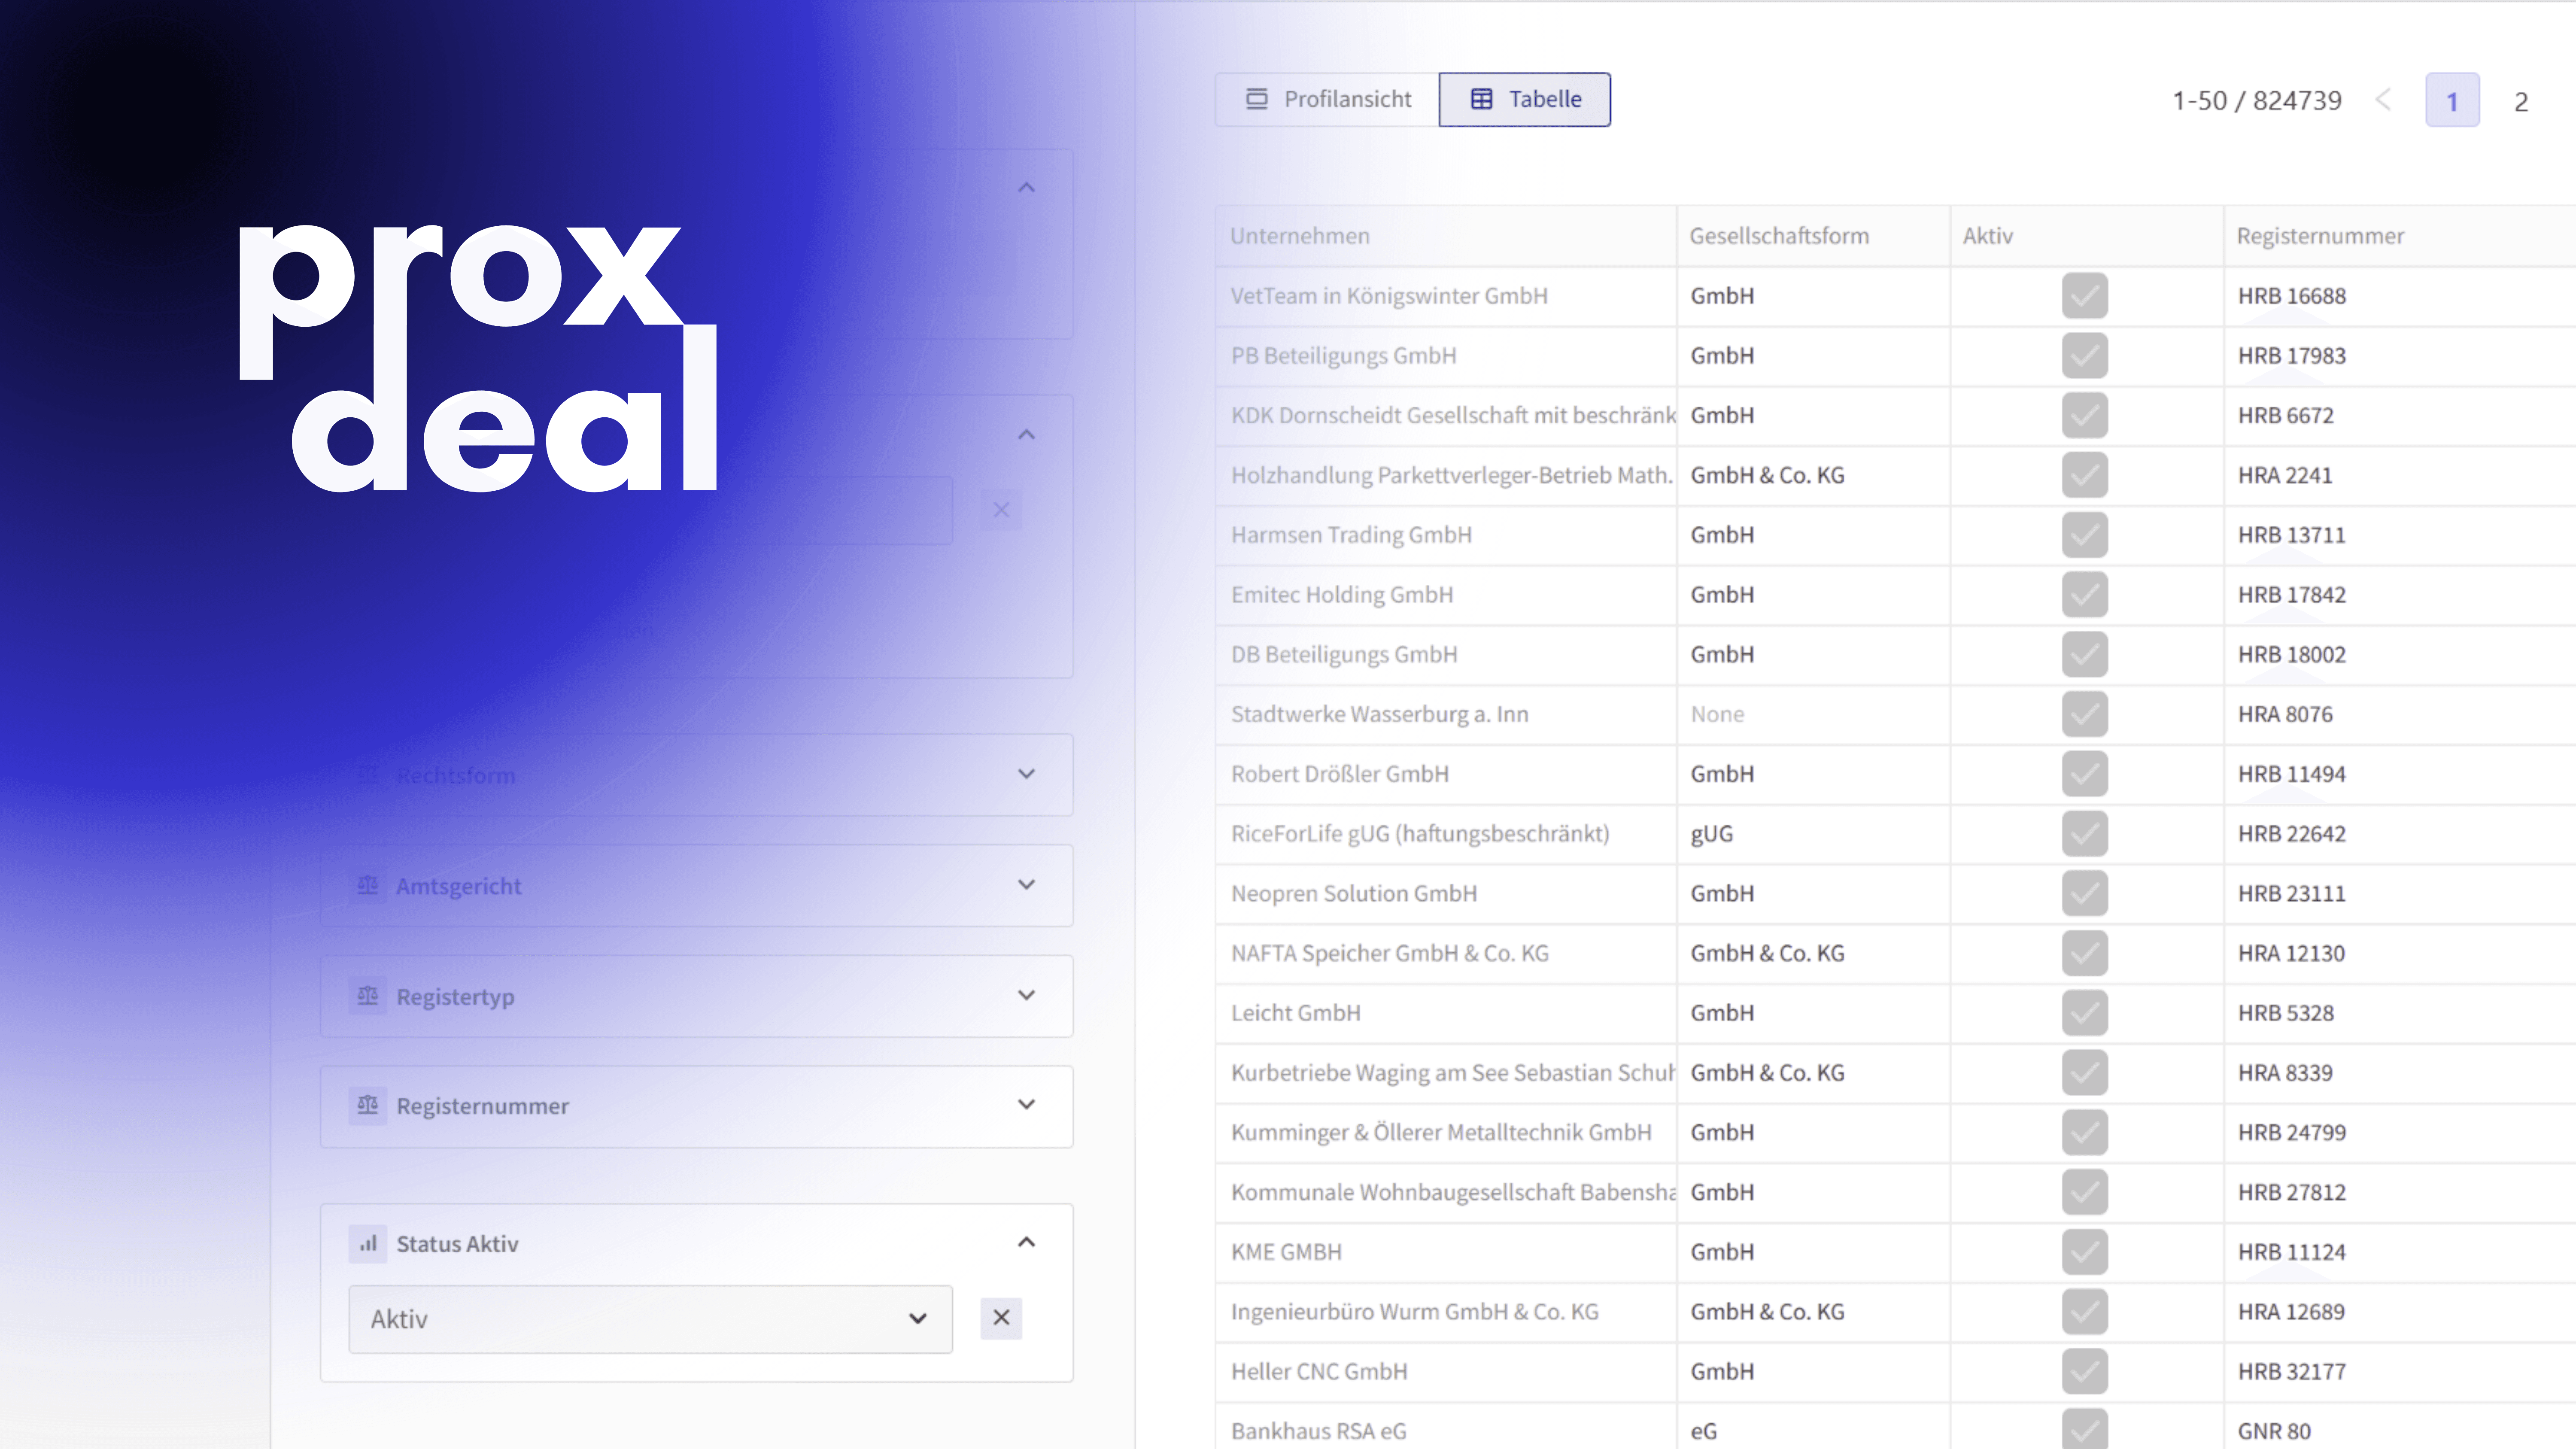Open Harmsen Trading GmbH company link

pos(1351,535)
